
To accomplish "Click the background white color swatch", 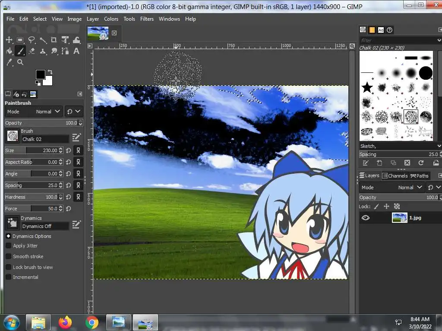I will click(48, 81).
